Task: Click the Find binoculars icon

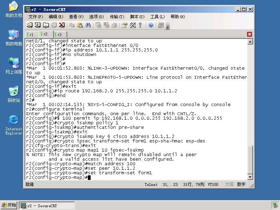Action: coord(88,25)
